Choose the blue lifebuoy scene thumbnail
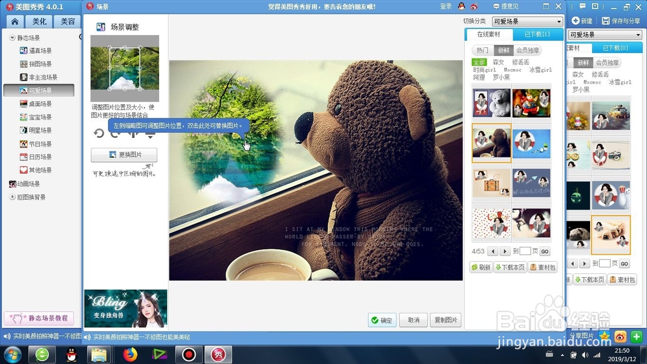Viewport: 647px width, 364px height. click(531, 143)
